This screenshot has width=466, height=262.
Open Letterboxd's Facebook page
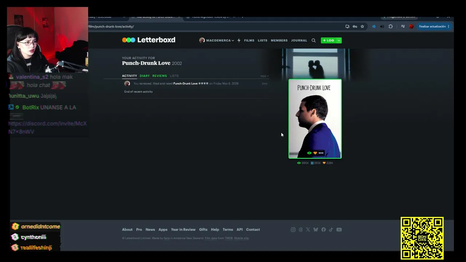pos(324,230)
